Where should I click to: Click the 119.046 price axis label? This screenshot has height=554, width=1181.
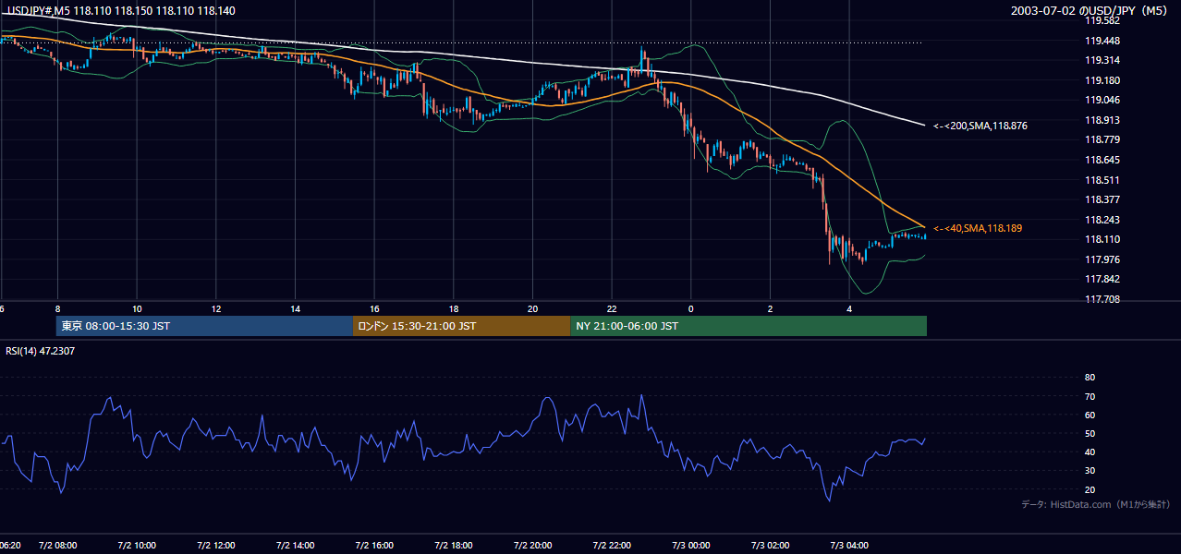click(1102, 100)
